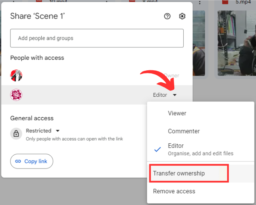Click the lock icon beside Restricted

pos(16,134)
